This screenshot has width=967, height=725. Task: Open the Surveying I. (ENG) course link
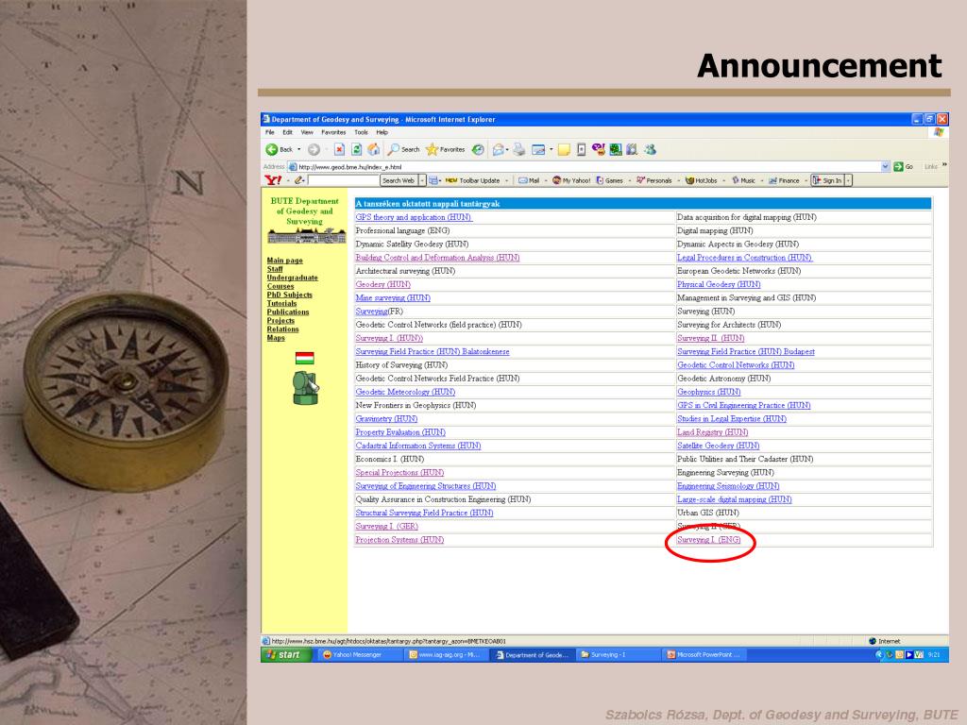point(708,539)
